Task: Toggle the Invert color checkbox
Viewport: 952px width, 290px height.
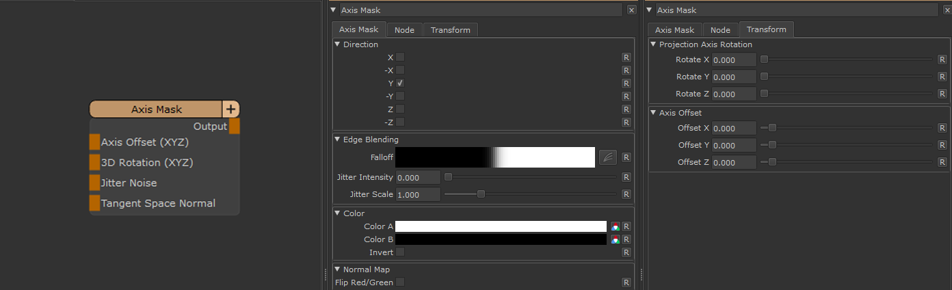Action: 400,252
